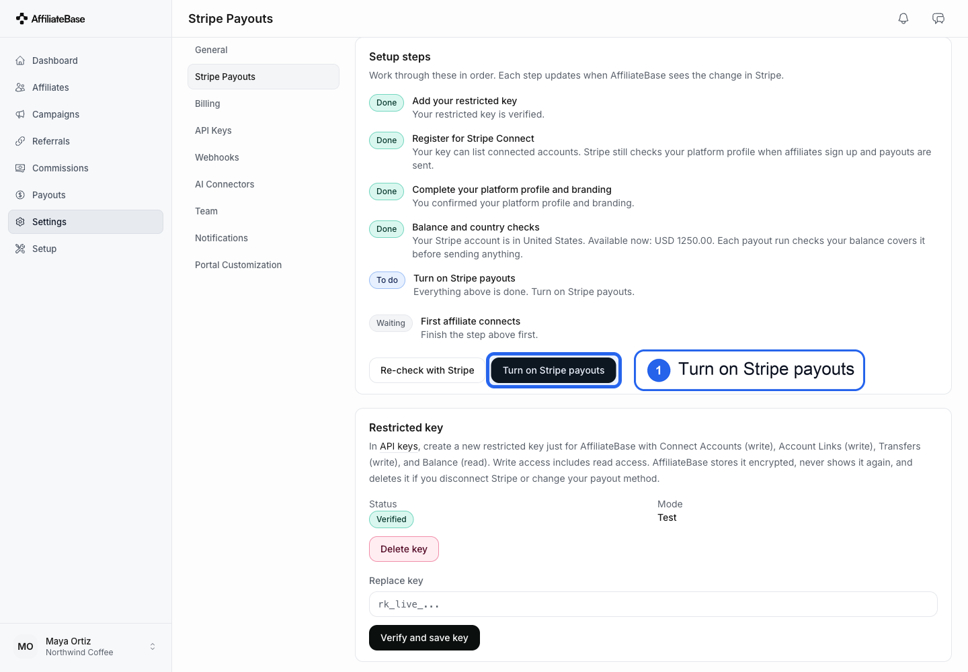Screen dimensions: 968x672
Task: Click the Payouts dollar icon
Action: point(20,195)
